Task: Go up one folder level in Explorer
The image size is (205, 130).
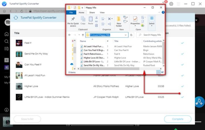Action: pyautogui.click(x=83, y=35)
